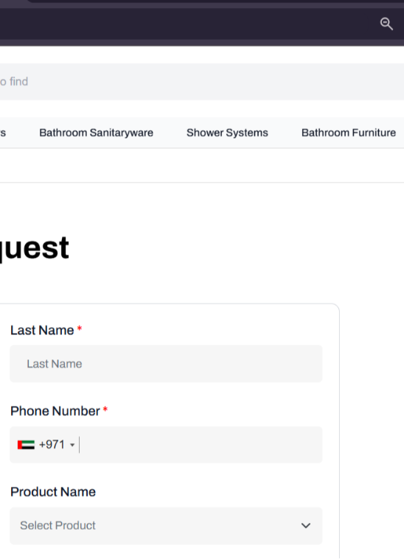The height and width of the screenshot is (559, 404).
Task: Click the chevron arrow in Select Product
Action: click(305, 525)
